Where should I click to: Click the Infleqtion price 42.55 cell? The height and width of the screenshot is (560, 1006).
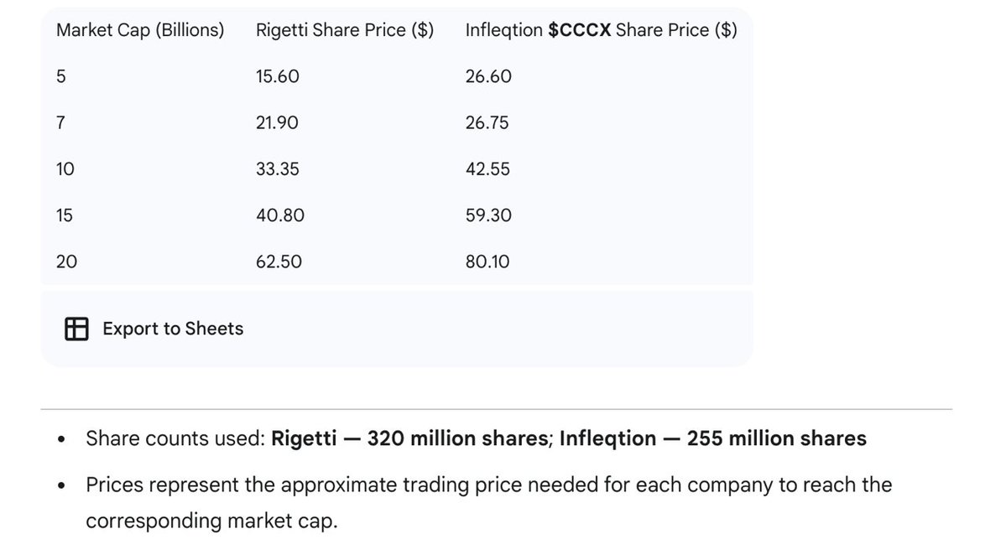click(488, 169)
